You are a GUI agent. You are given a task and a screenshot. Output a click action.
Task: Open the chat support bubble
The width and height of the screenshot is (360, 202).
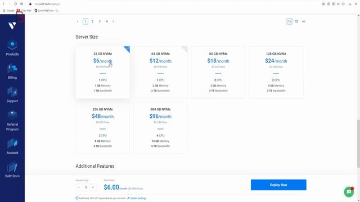[349, 191]
